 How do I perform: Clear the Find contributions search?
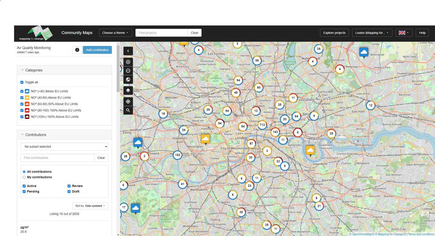(x=101, y=158)
